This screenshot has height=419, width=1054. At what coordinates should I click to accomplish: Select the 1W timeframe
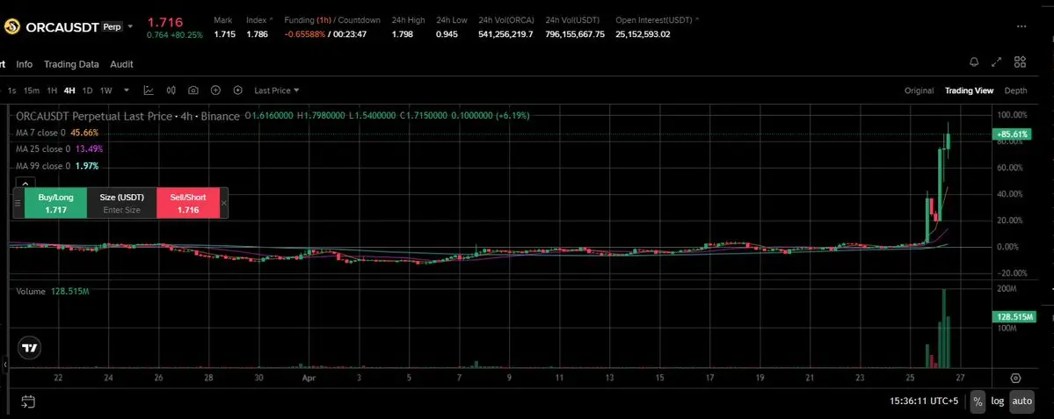point(105,90)
